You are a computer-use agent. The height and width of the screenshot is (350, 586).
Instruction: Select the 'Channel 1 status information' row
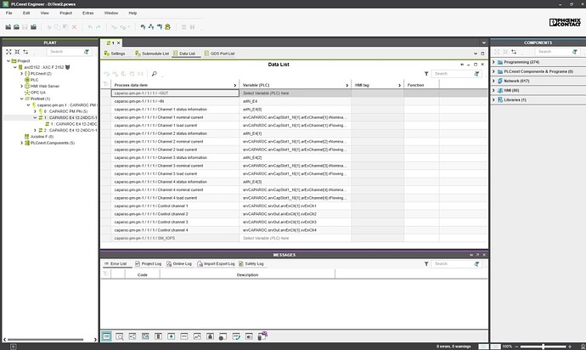[294, 110]
